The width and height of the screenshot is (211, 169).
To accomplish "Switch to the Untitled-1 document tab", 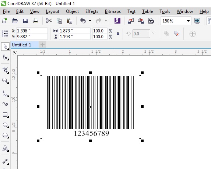I will point(25,45).
